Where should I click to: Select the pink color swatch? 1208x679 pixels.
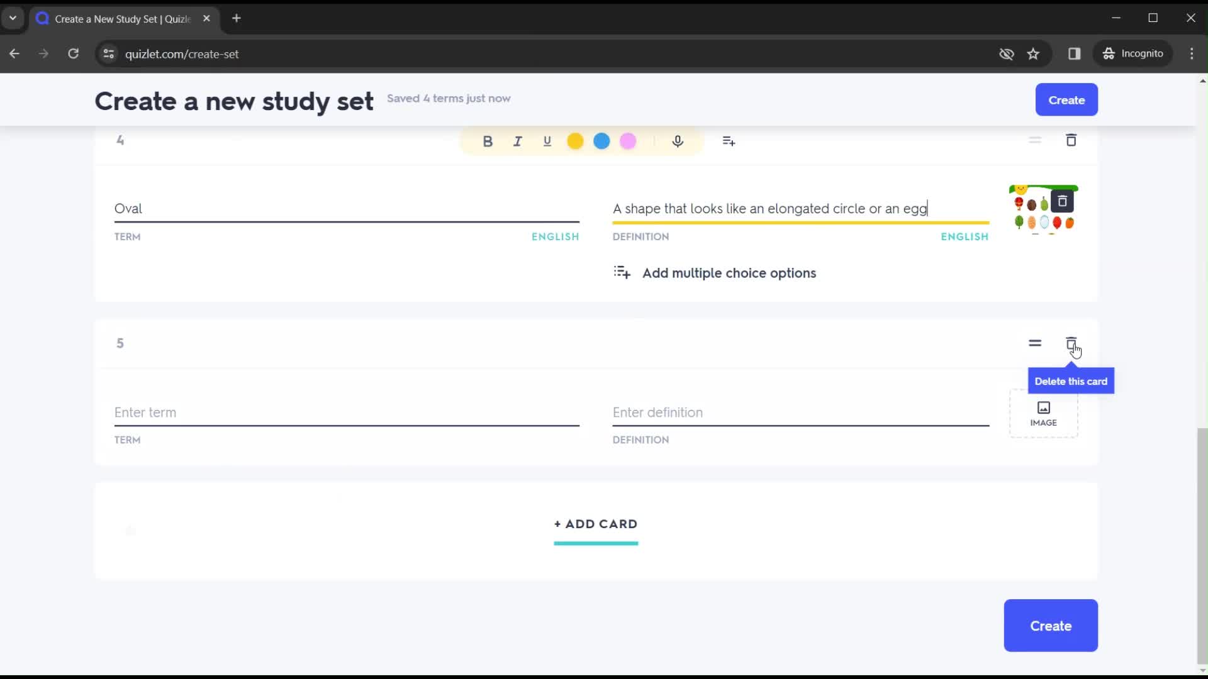(627, 140)
